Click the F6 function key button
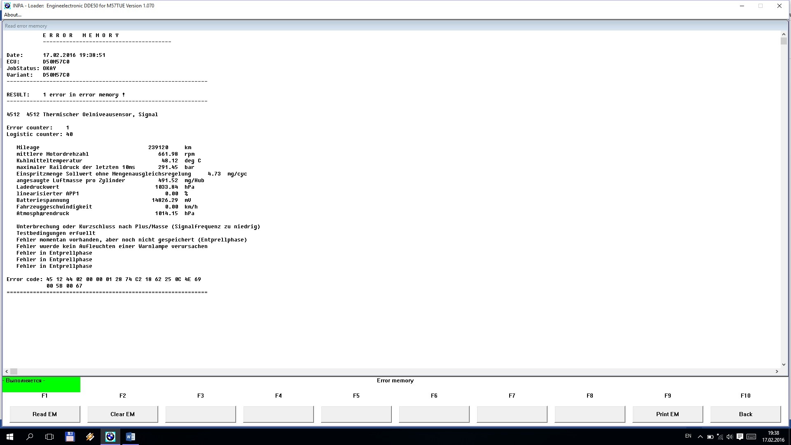 (434, 414)
